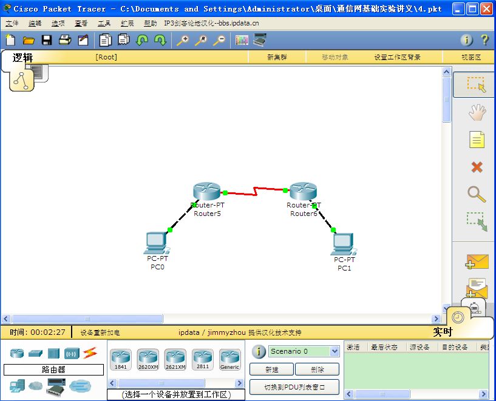This screenshot has width=496, height=401.
Task: Show scenario description via i icon
Action: click(x=259, y=351)
